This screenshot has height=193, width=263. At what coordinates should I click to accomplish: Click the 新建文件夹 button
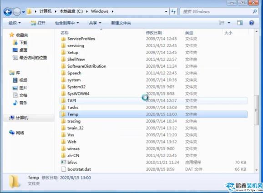121,23
